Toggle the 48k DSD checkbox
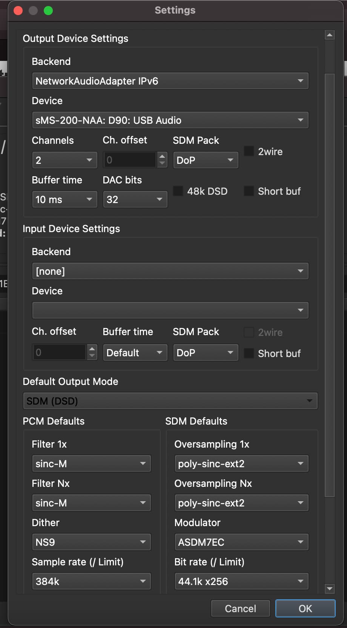 coord(178,191)
